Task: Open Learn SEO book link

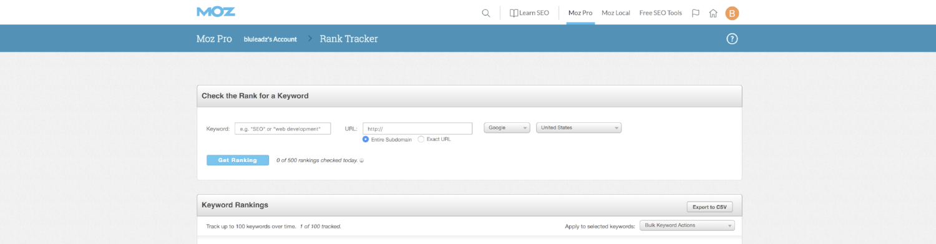Action: (529, 12)
